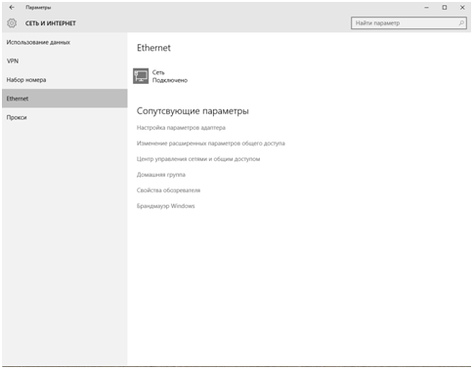Go to 'Набор номера' settings
This screenshot has height=369, width=473.
click(64, 80)
